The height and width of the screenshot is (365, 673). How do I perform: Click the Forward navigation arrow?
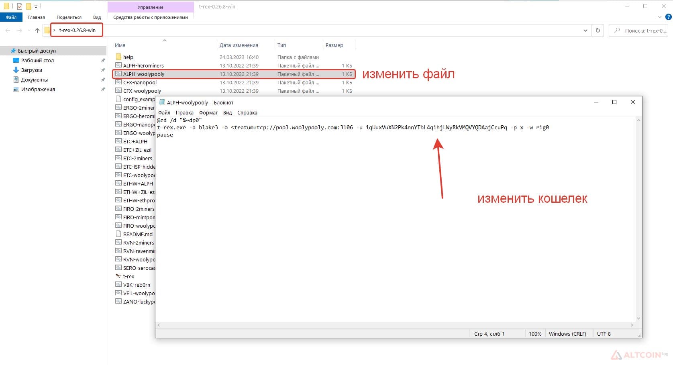[19, 31]
